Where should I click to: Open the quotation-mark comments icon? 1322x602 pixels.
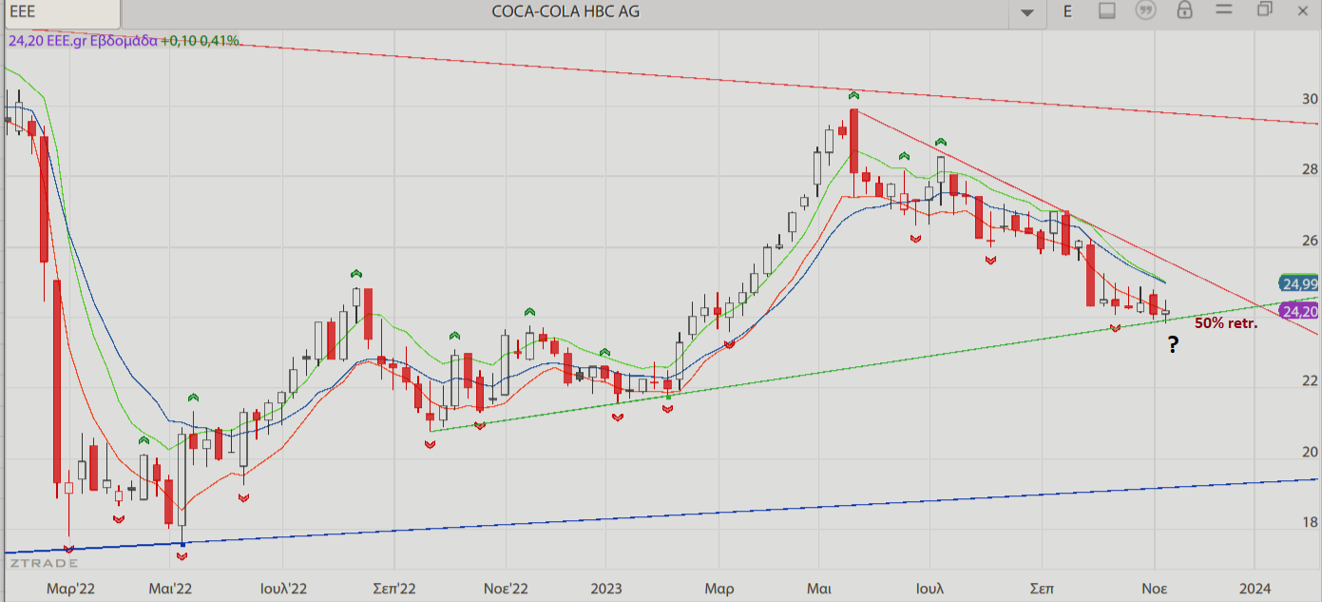[x=1145, y=10]
